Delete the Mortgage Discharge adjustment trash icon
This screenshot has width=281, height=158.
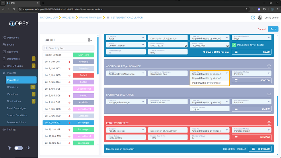(269, 95)
